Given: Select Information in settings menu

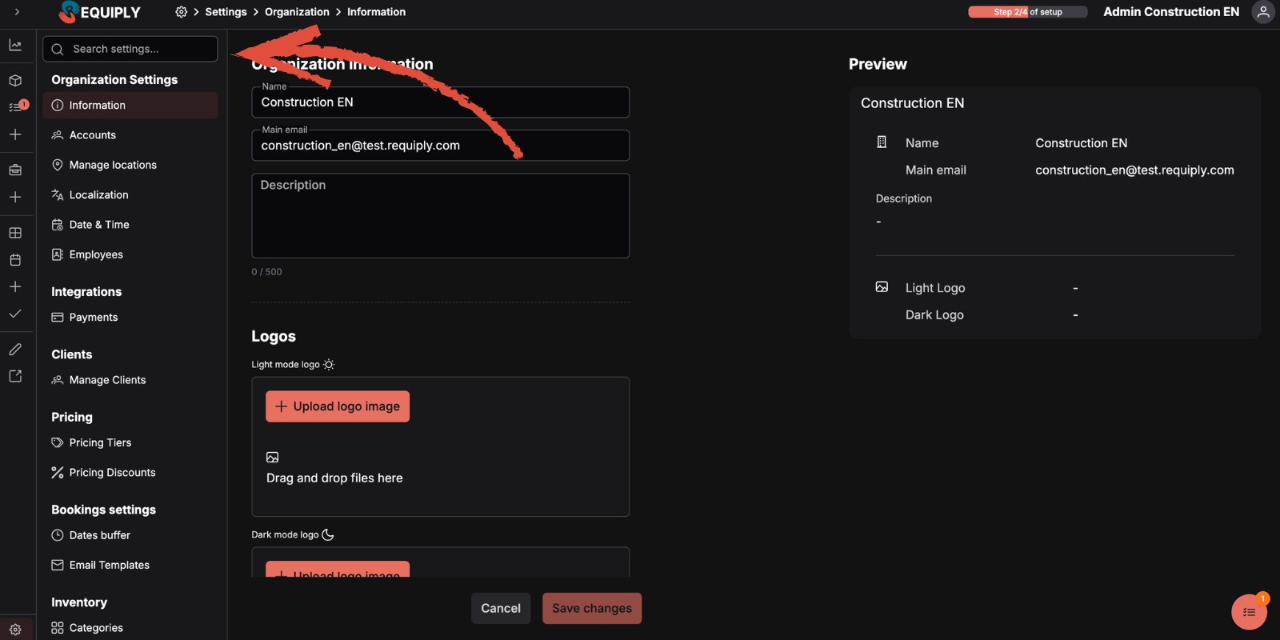Looking at the screenshot, I should pos(130,106).
